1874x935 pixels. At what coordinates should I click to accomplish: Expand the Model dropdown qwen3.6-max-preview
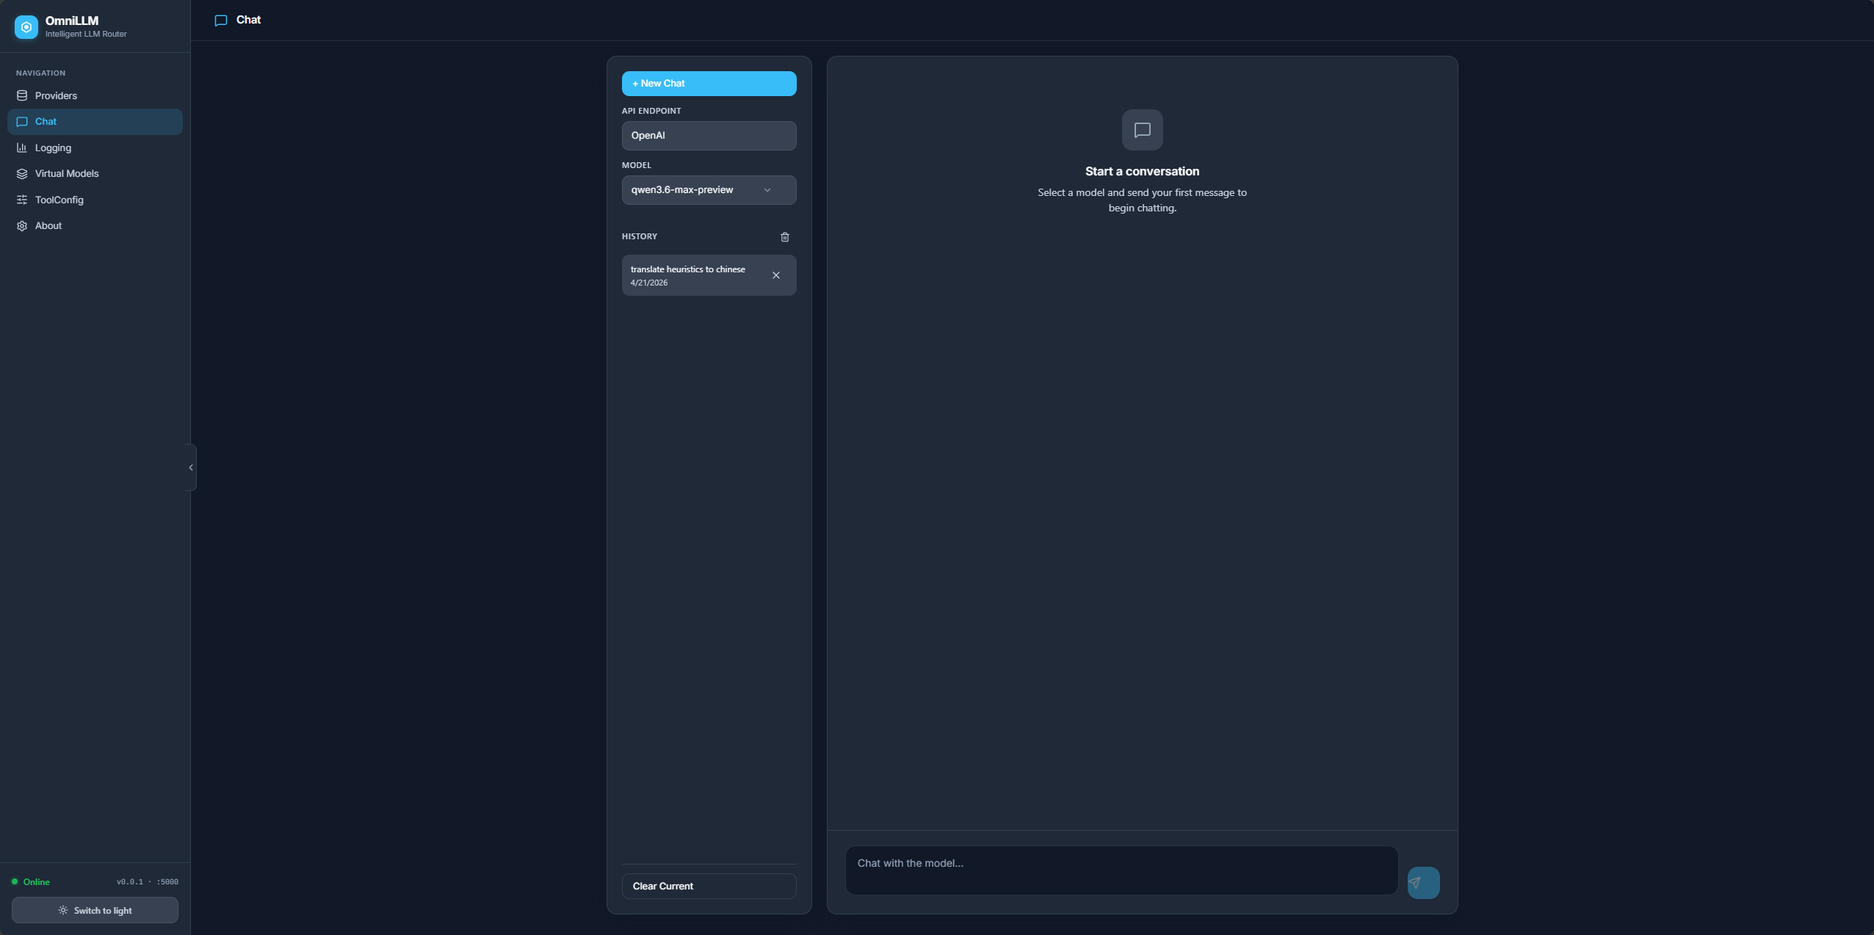tap(708, 189)
